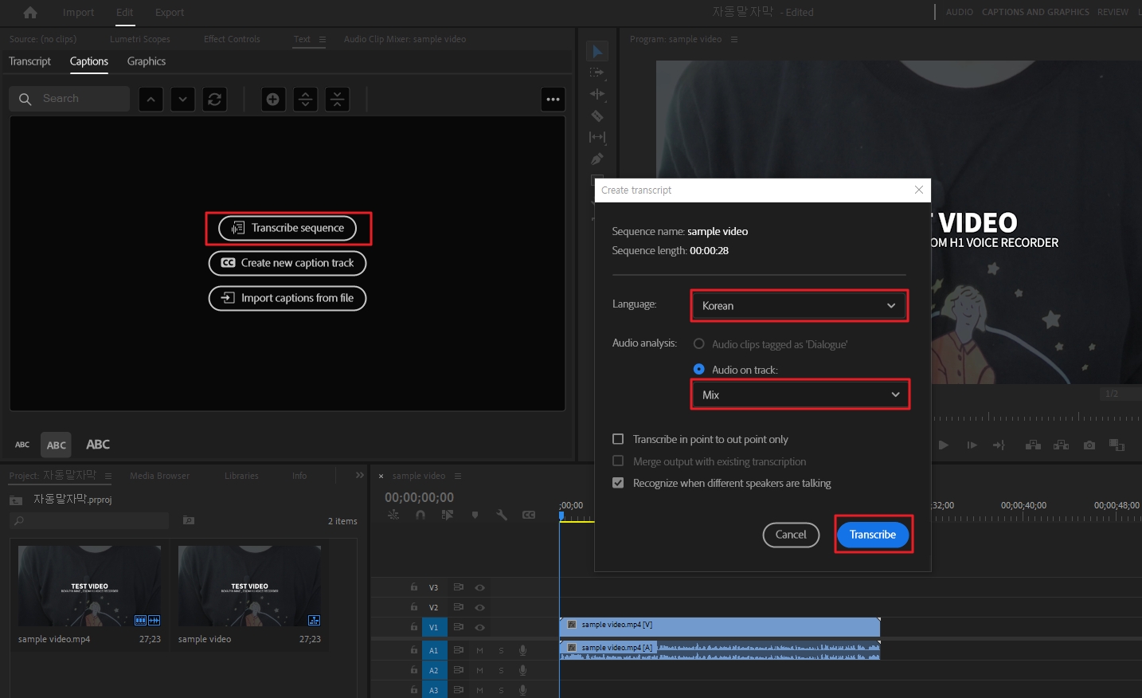Open comparison view in Program monitor

pyautogui.click(x=1117, y=445)
